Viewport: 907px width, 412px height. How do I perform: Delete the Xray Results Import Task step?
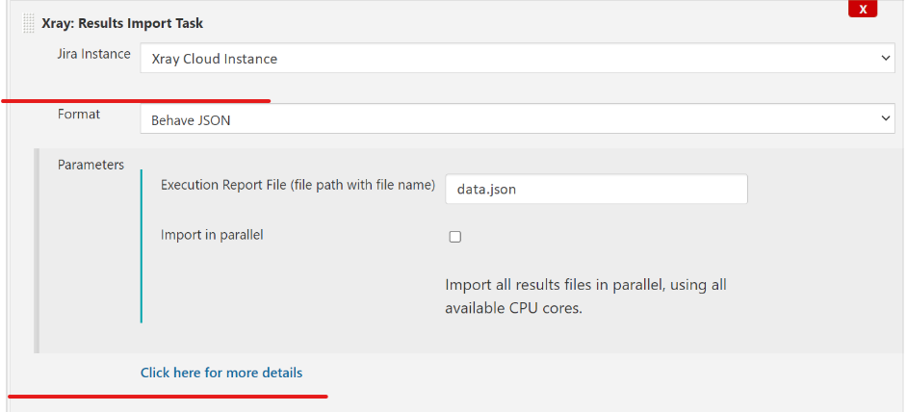pyautogui.click(x=863, y=9)
